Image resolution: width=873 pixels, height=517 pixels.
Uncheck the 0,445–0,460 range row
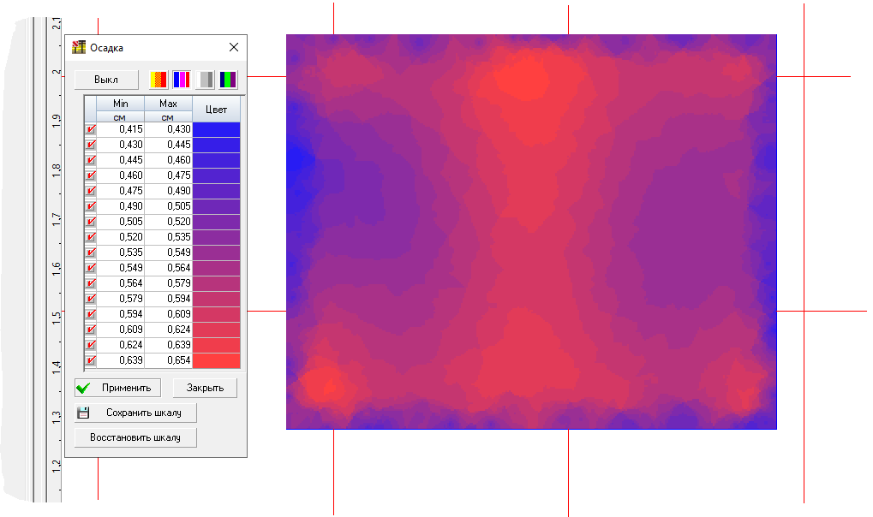click(x=90, y=160)
